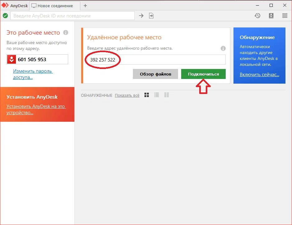The image size is (292, 225).
Task: Click the AnyDesk logo in title bar
Action: point(5,5)
